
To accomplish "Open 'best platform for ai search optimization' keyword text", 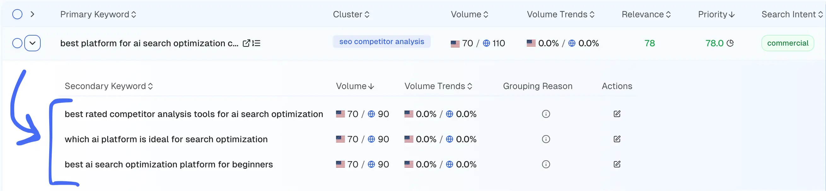I will 149,43.
